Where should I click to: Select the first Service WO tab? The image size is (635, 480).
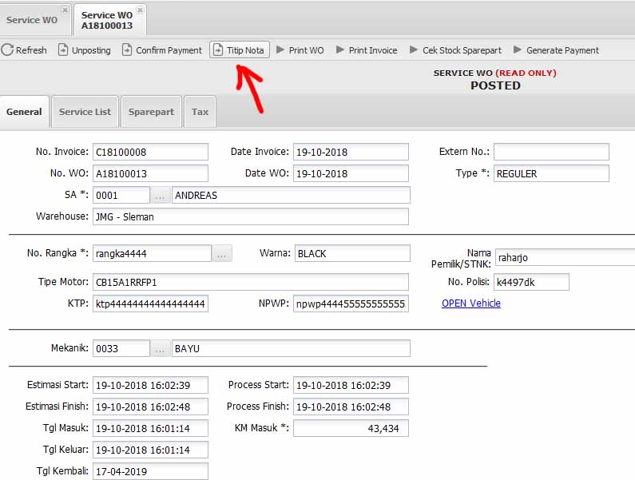[32, 20]
